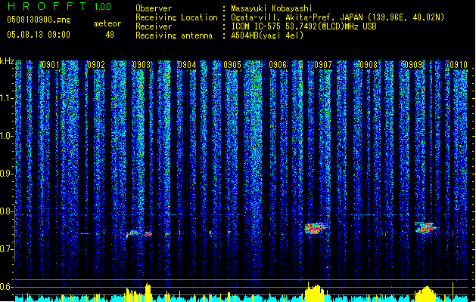Click the Receiving Location label

point(176,17)
